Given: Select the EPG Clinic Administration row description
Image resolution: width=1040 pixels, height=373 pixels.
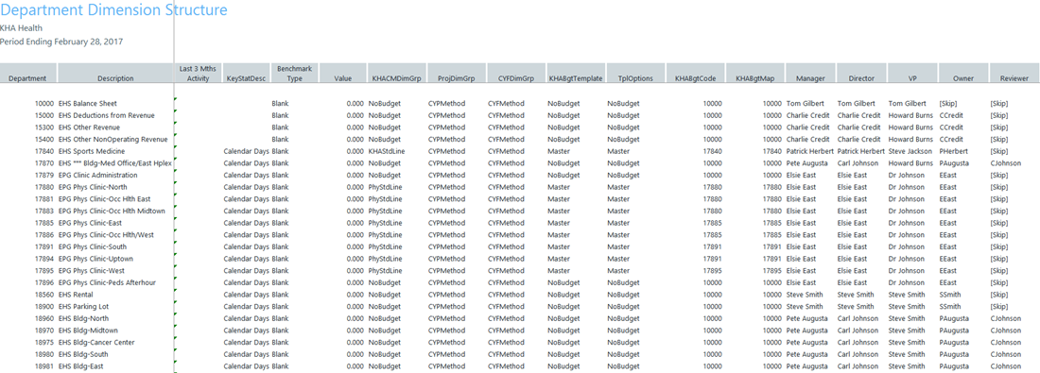Looking at the screenshot, I should (98, 175).
